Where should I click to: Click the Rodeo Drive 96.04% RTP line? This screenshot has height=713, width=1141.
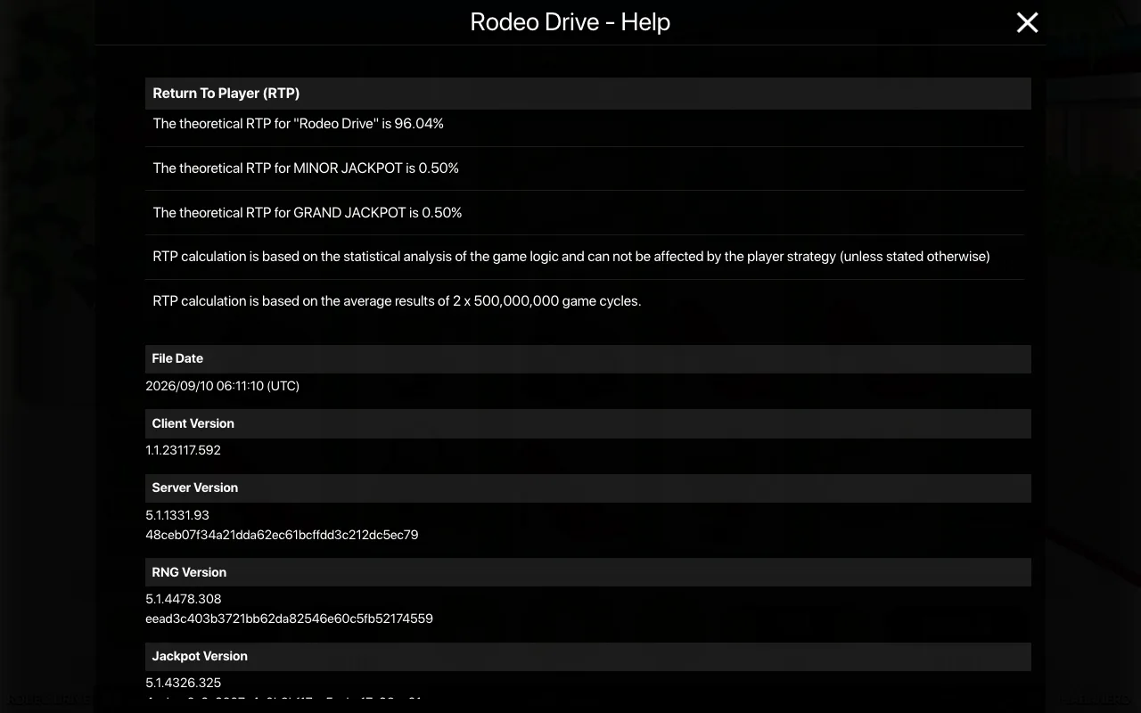tap(298, 124)
